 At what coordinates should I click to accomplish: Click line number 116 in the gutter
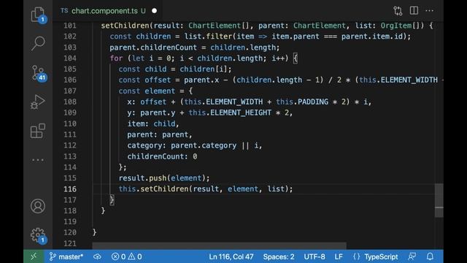click(x=70, y=189)
